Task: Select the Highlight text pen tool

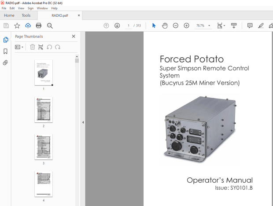Action: pos(261,26)
